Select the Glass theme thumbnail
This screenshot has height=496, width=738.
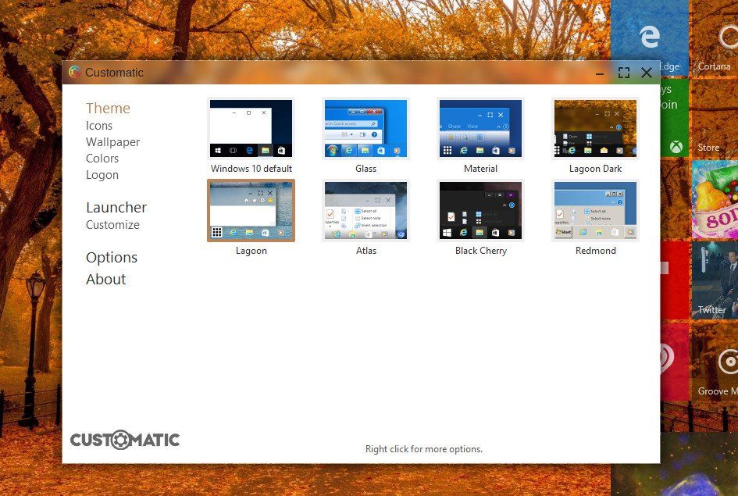(x=365, y=128)
